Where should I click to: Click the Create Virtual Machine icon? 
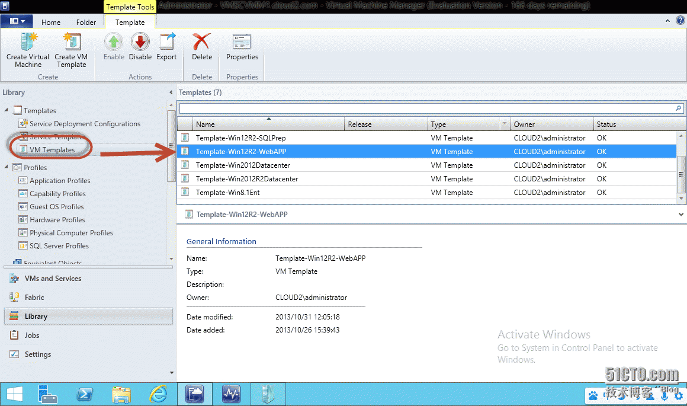[28, 41]
